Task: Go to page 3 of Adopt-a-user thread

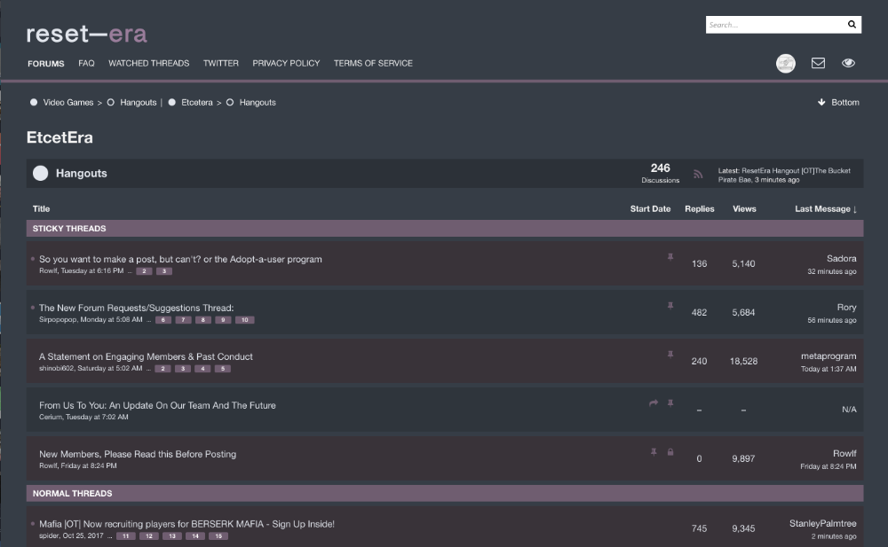Action: 164,271
